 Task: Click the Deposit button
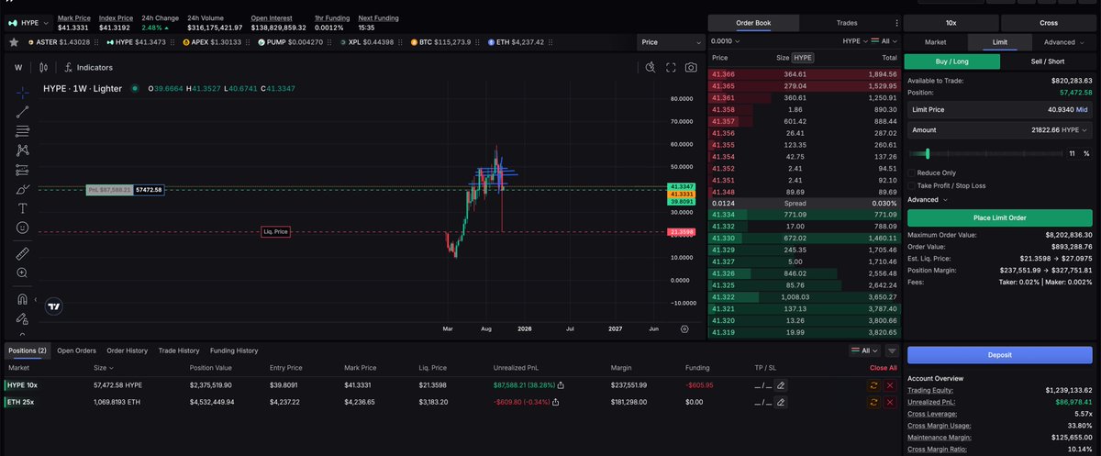(1000, 356)
